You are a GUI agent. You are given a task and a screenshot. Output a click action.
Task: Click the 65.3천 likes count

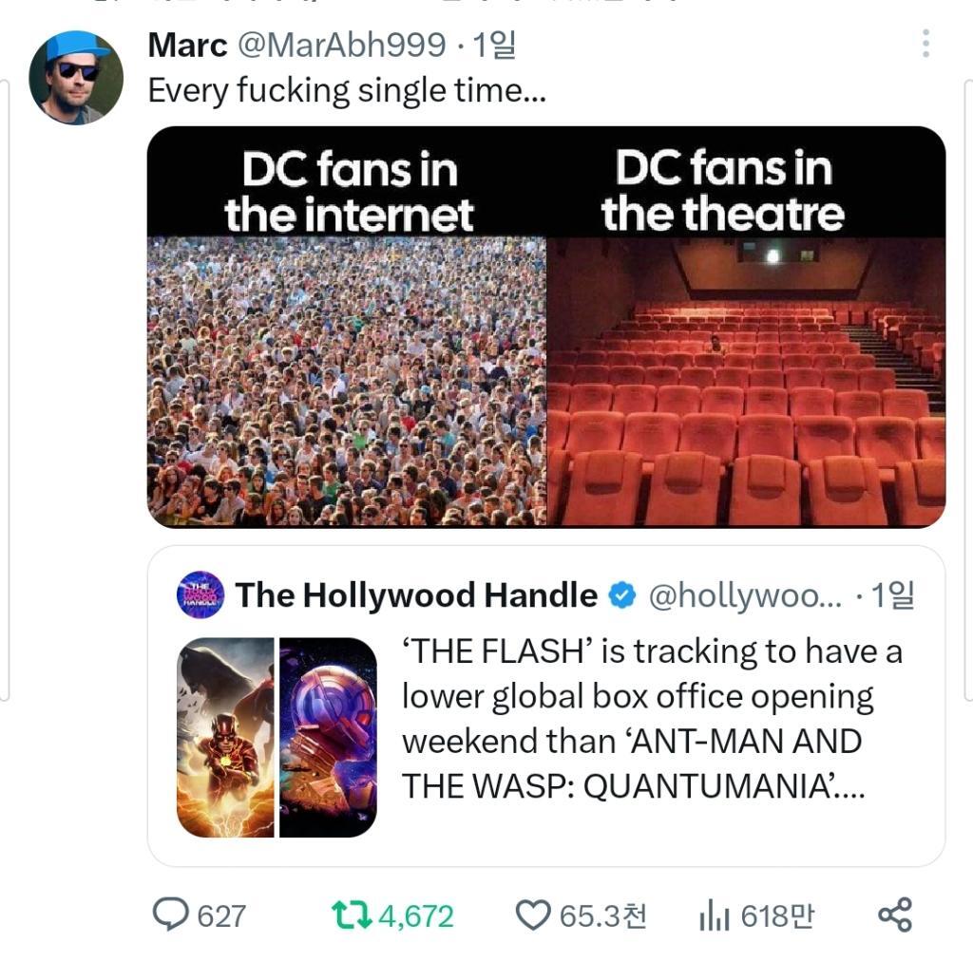603,916
